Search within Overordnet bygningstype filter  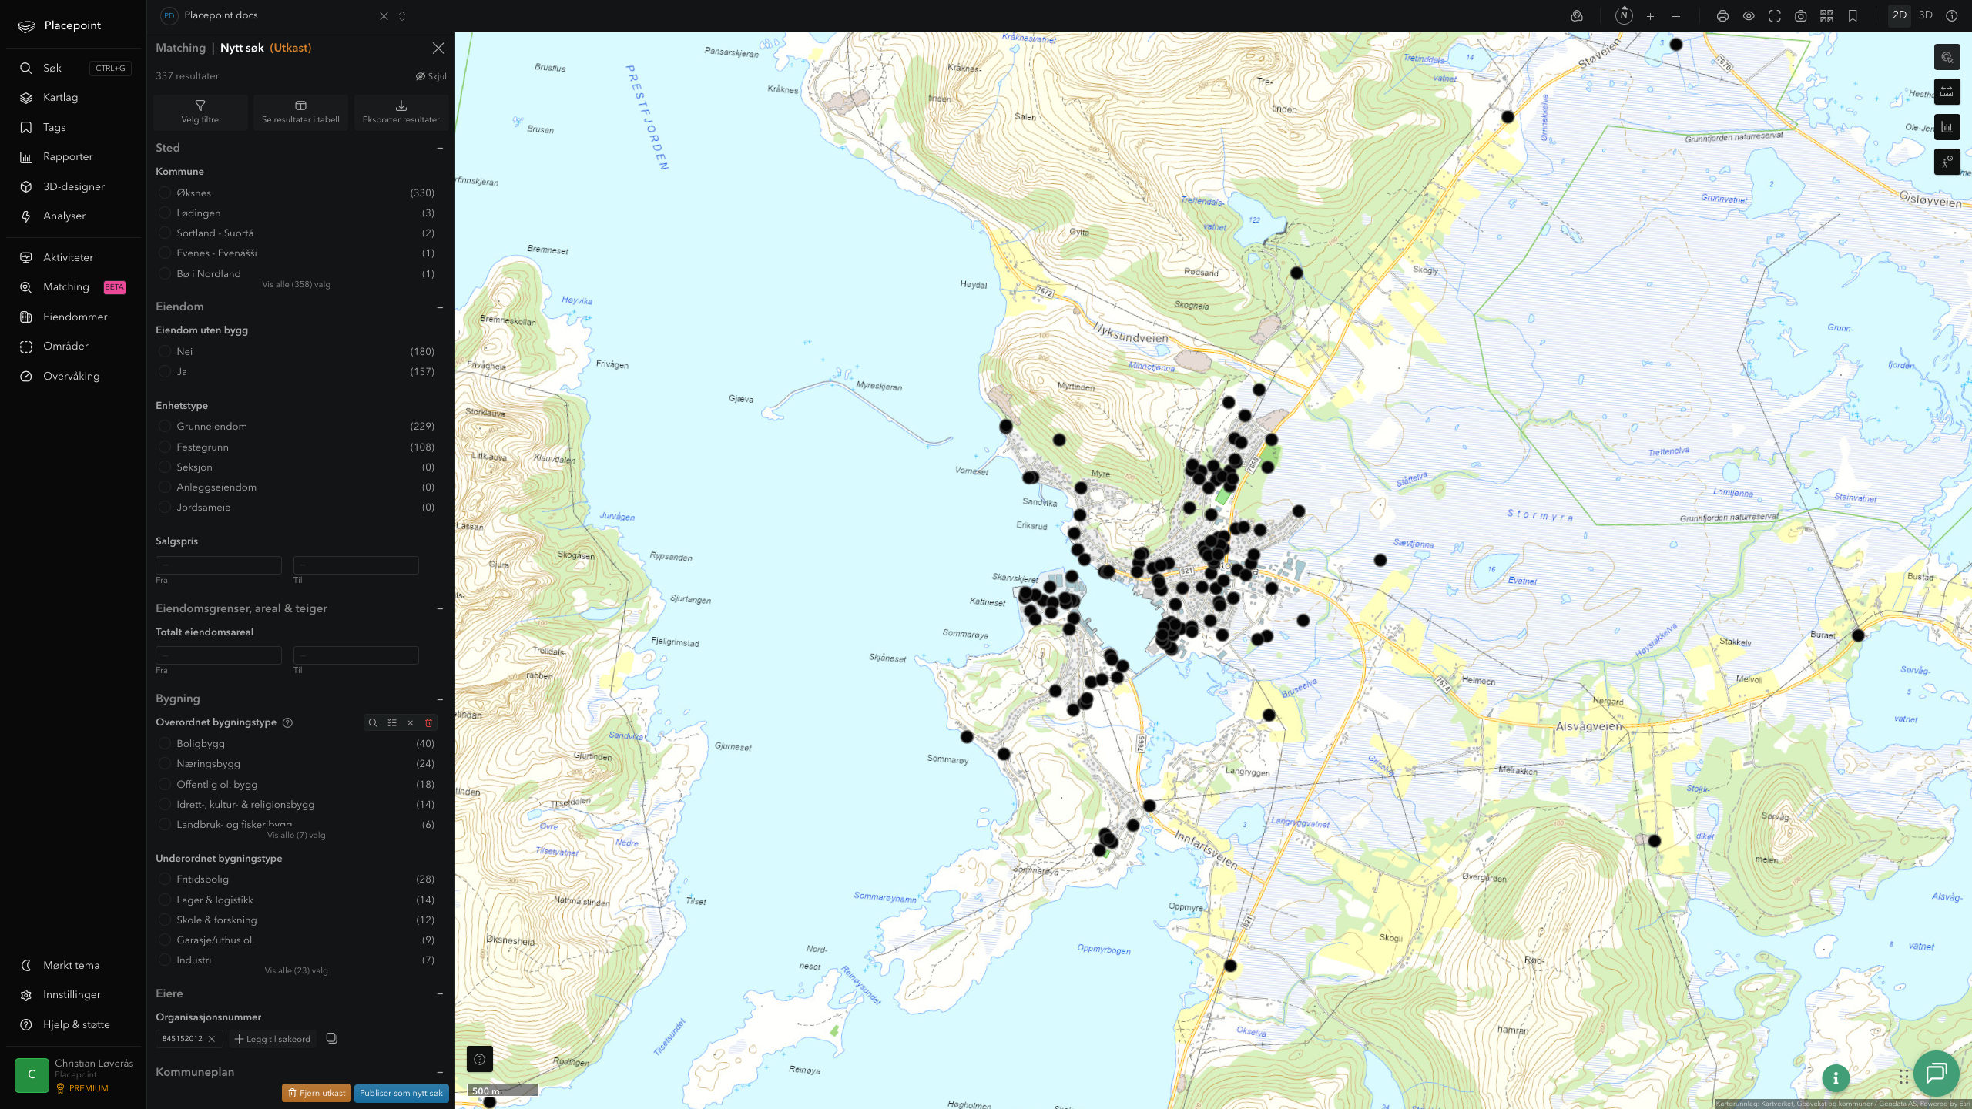(x=373, y=722)
